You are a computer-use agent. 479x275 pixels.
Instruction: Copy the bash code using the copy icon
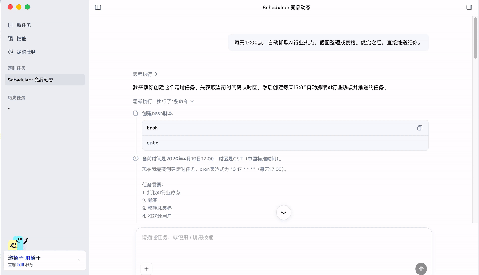(x=420, y=128)
